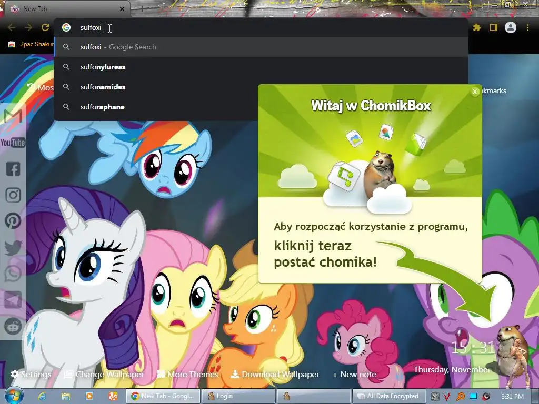Open Windows Media Player from the taskbar
The image size is (539, 404).
(x=89, y=396)
